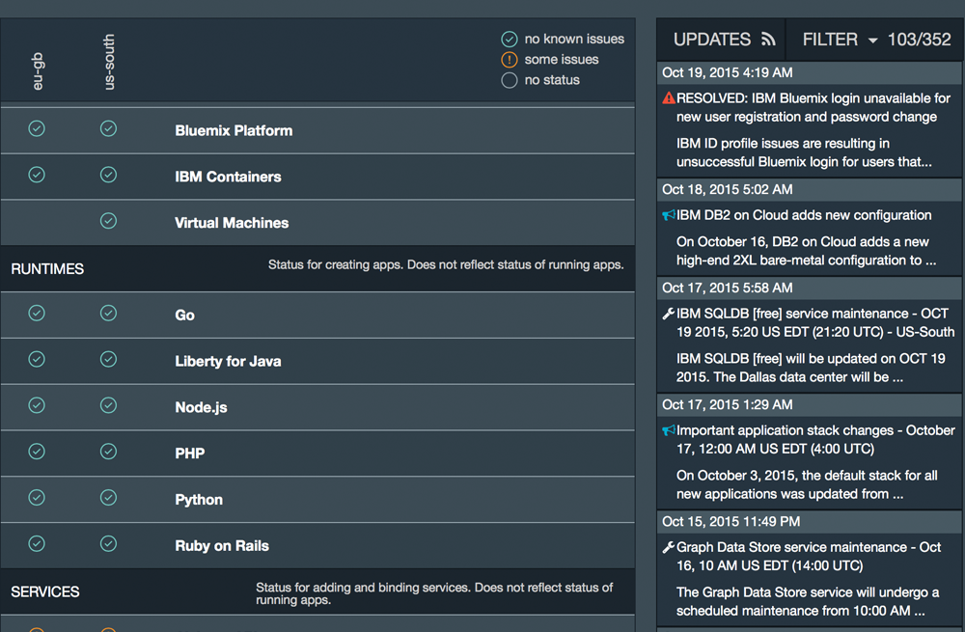Click the Python runtime label
This screenshot has width=965, height=632.
tap(199, 500)
